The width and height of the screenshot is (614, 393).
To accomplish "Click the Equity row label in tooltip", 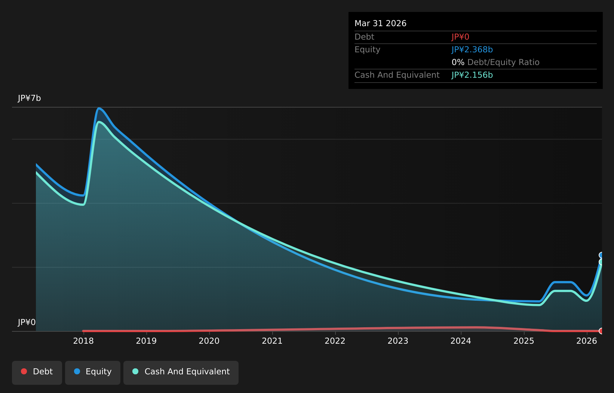I will click(367, 50).
